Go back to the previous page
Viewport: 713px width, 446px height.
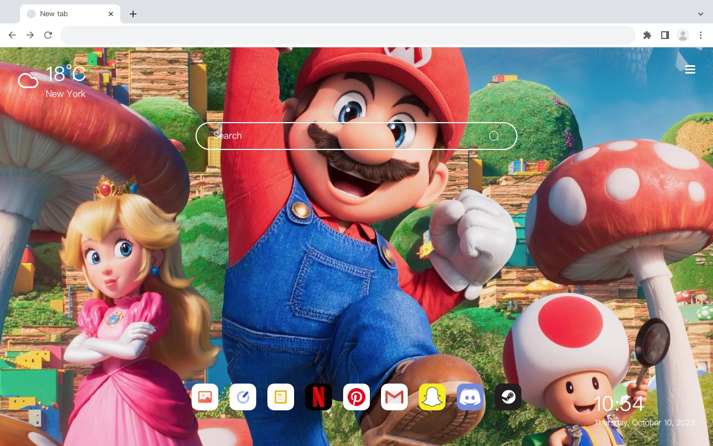[x=12, y=35]
